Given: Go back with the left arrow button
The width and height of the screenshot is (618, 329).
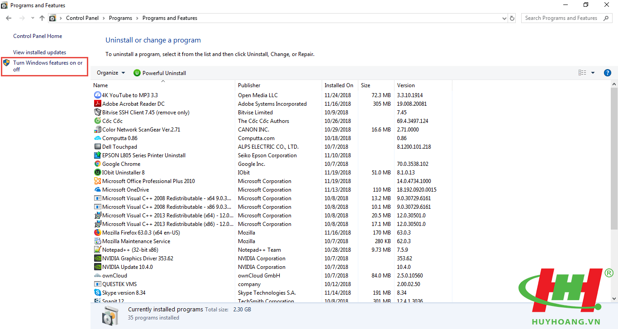Looking at the screenshot, I should point(9,18).
